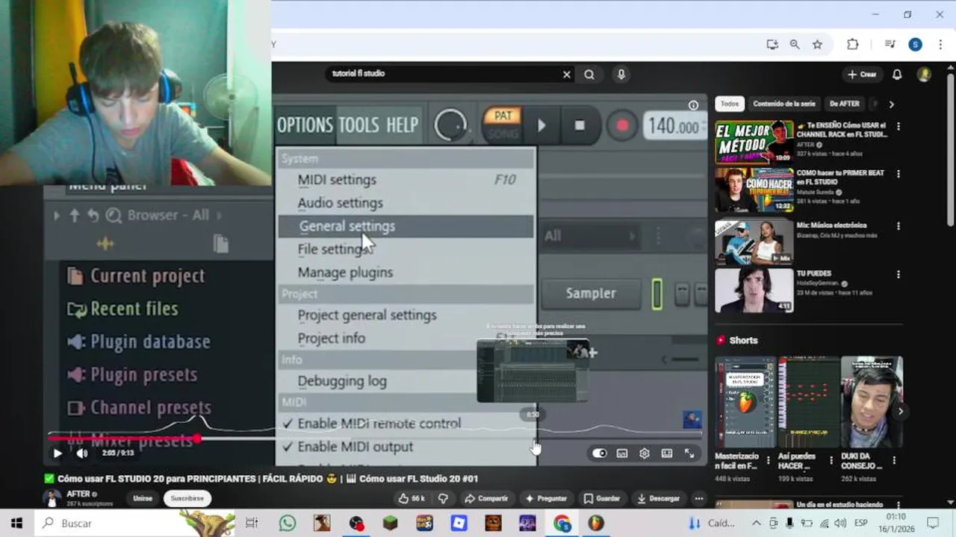Bookmark this page with the star icon
Image resolution: width=956 pixels, height=537 pixels.
[817, 45]
